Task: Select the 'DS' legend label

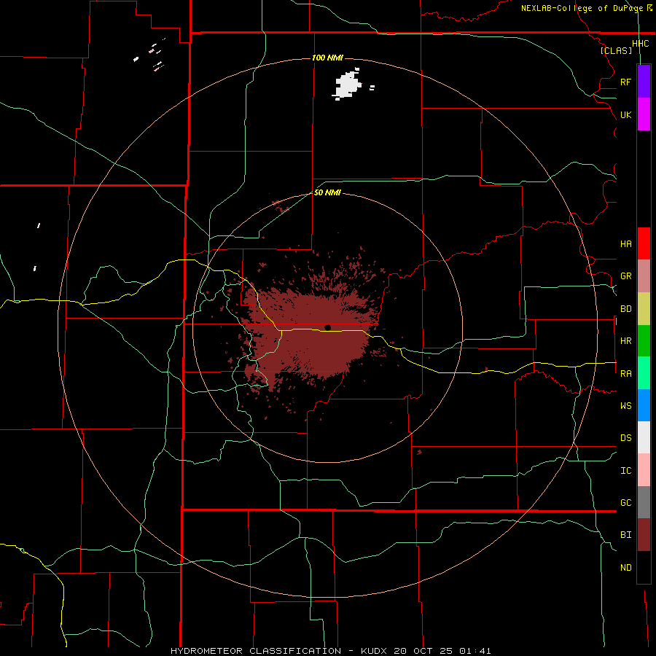Action: (x=625, y=438)
